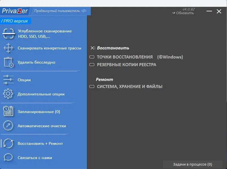Select Сканировать конкретные трассы menu item
This screenshot has height=169, width=227.
(x=49, y=48)
